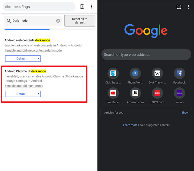Open #enable-android-web-contents-dark-mode link
The height and width of the screenshot is (171, 194).
pos(33,50)
